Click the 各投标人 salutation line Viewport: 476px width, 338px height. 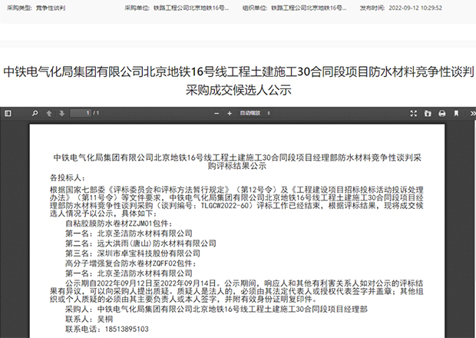coord(68,178)
